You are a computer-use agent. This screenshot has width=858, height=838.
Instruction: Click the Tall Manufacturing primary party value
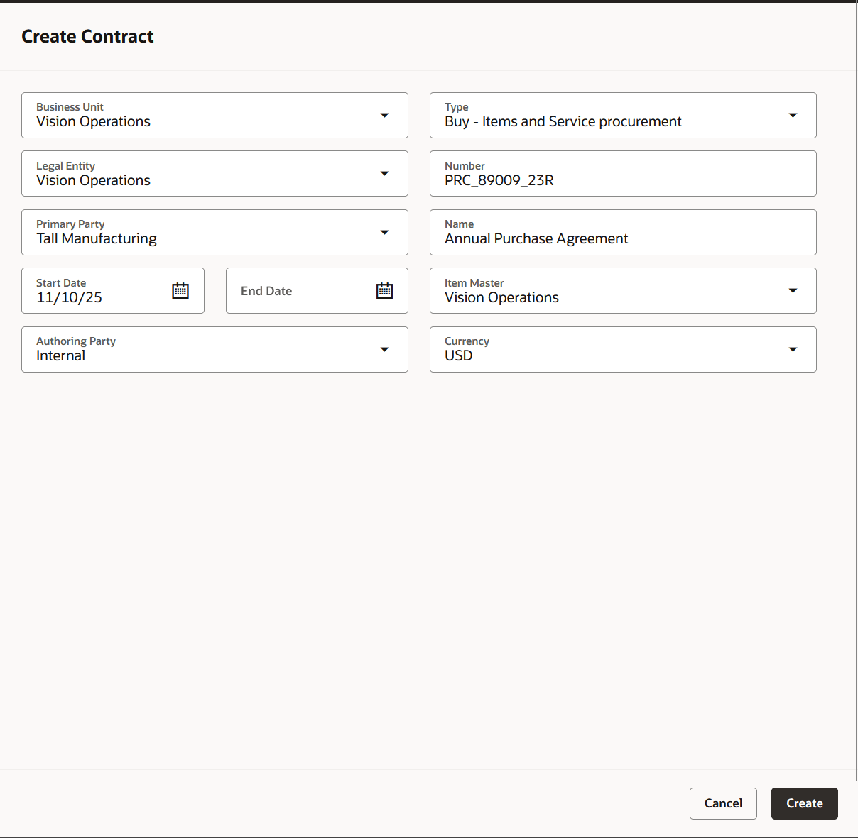[x=96, y=238]
